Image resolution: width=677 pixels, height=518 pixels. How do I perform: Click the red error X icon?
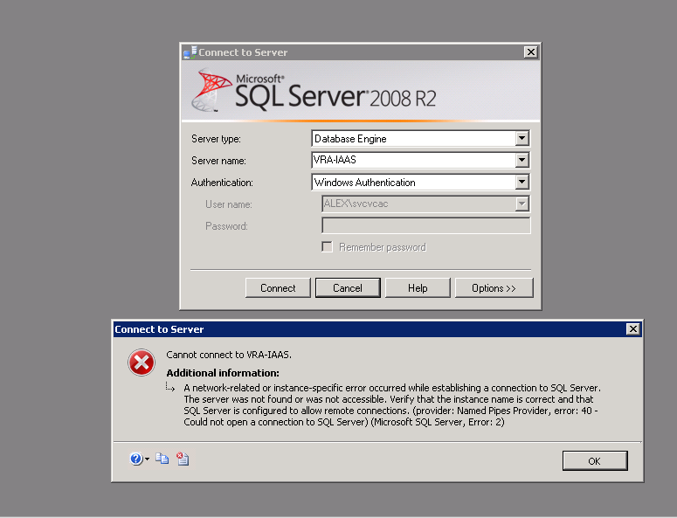coord(142,363)
